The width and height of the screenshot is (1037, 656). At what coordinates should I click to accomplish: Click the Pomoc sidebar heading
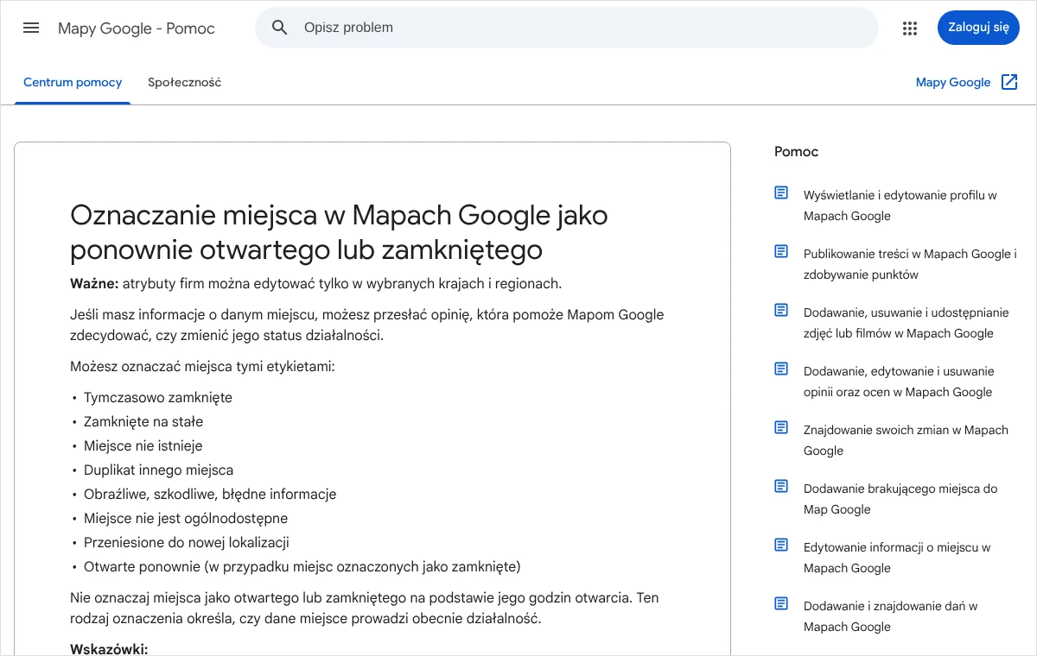point(796,152)
